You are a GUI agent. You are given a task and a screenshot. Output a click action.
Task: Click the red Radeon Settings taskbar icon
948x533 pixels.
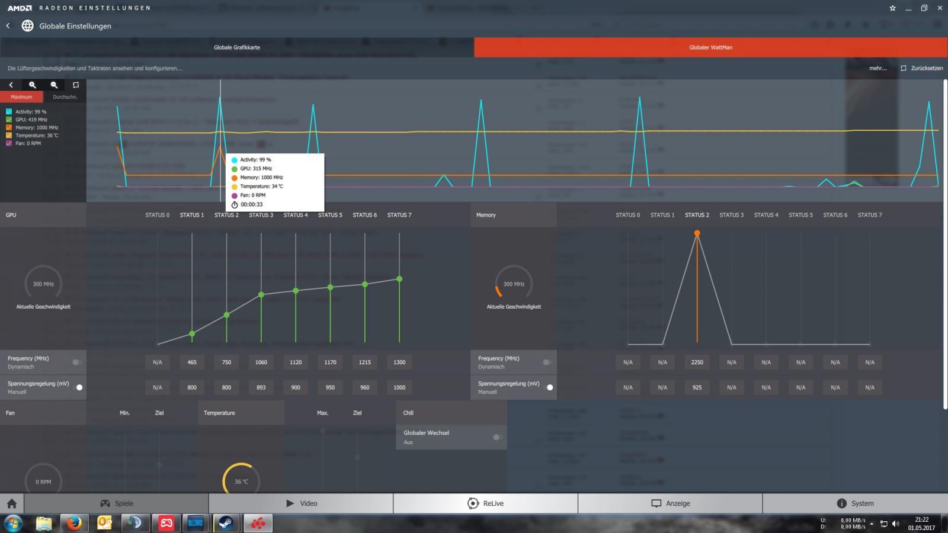257,524
